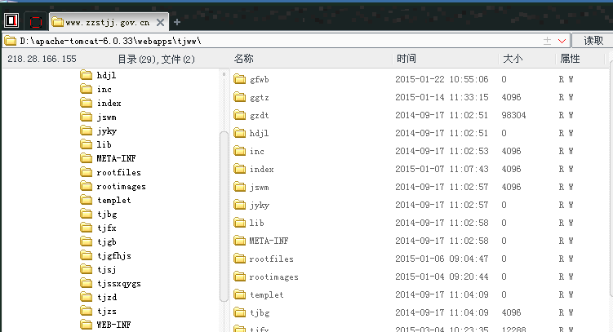The width and height of the screenshot is (613, 332).
Task: Select inc folder in left tree
Action: (x=96, y=89)
